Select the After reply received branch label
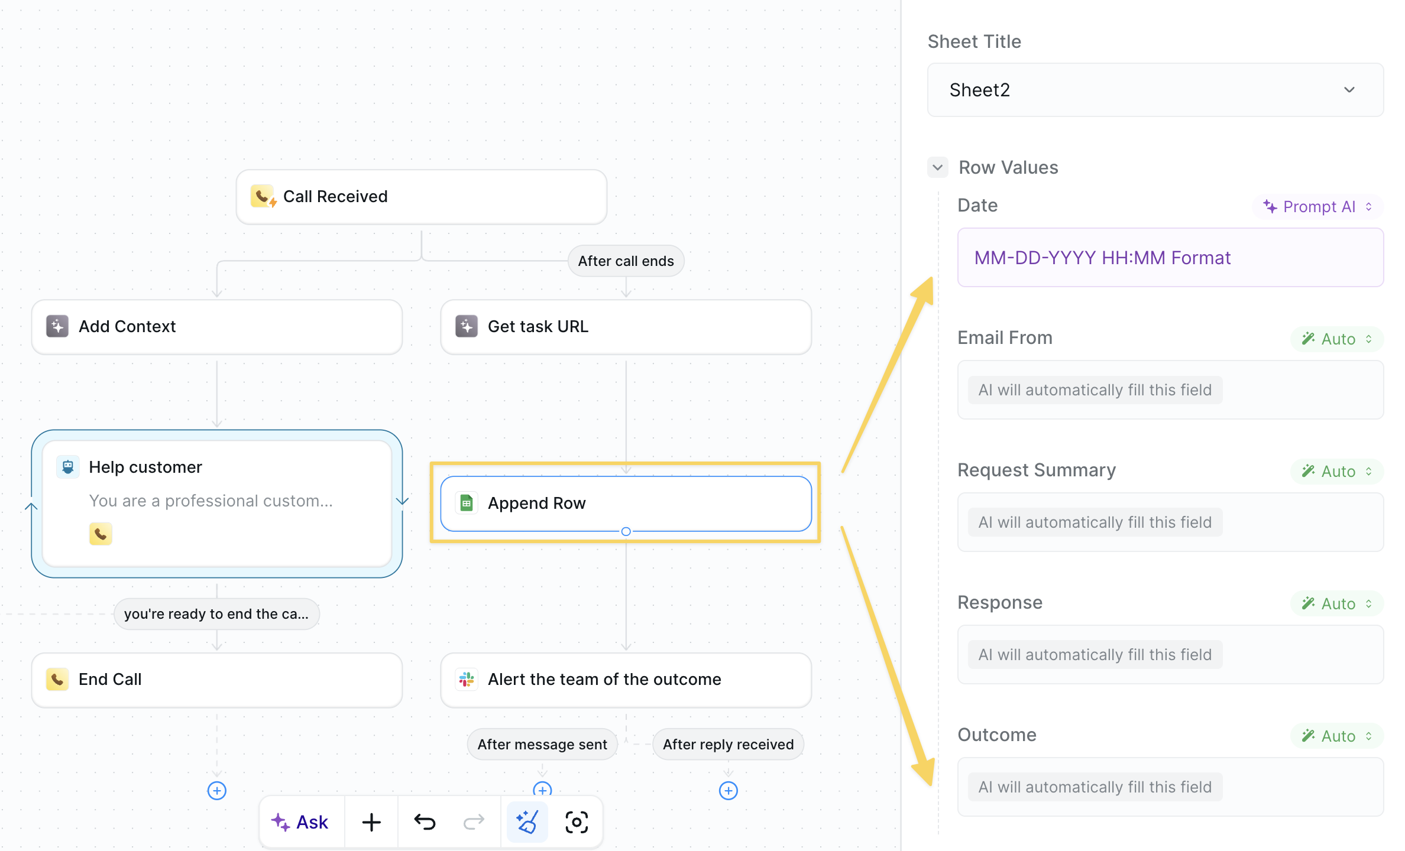The image size is (1405, 851). [728, 744]
